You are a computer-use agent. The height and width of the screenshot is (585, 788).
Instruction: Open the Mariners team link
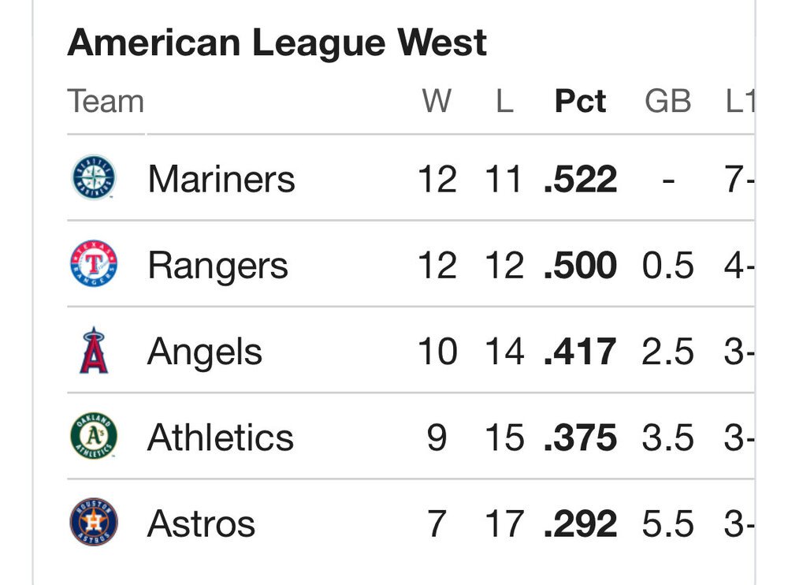[x=221, y=179]
